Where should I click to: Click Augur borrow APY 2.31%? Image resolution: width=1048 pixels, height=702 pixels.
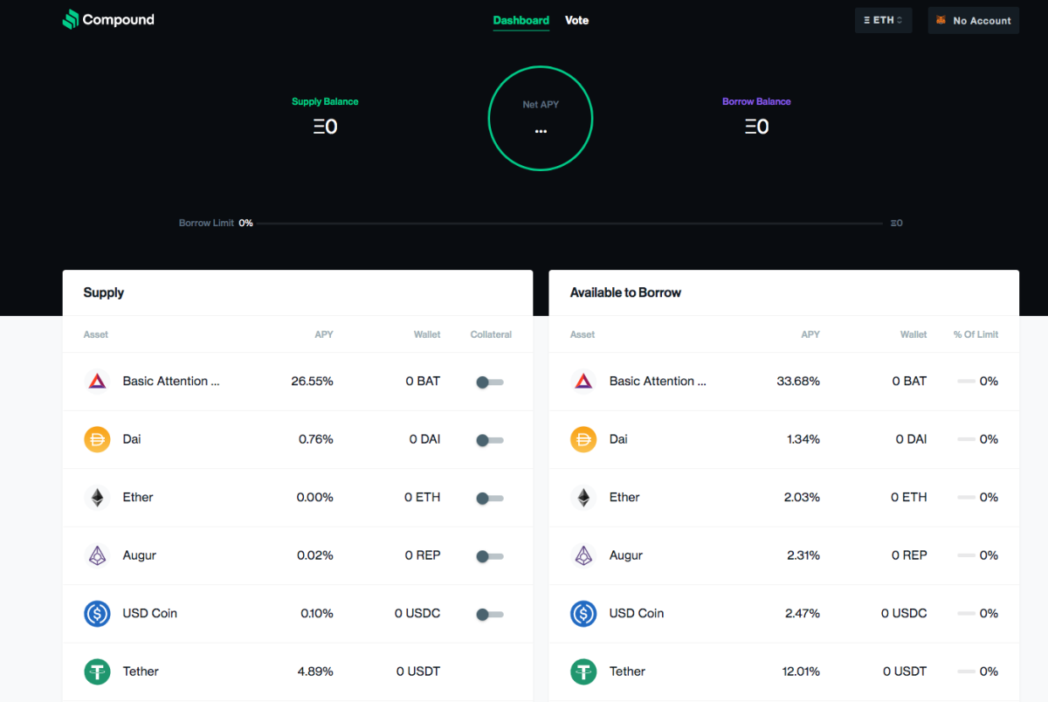coord(803,555)
